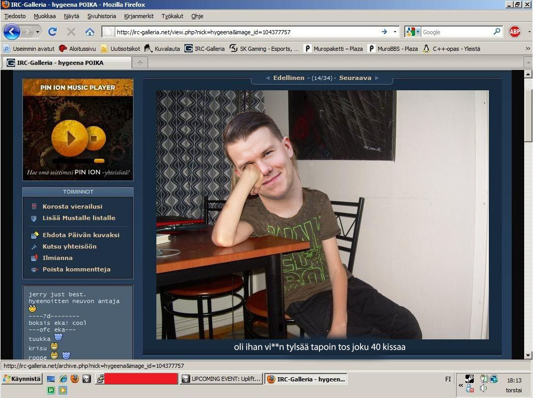Viewport: 533px width, 398px height.
Task: Open the search engine dropdown
Action: [x=413, y=32]
